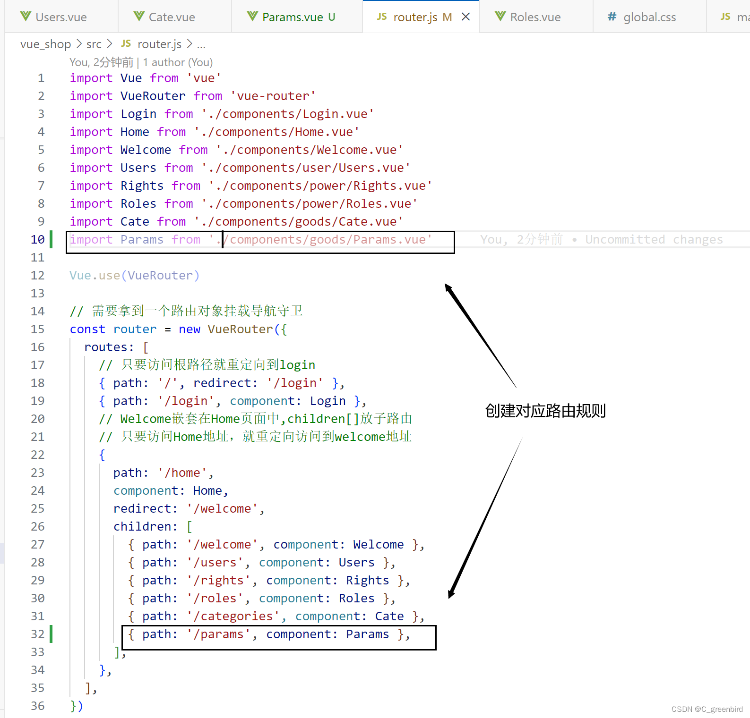Click the '/categories' path on line 31

pos(233,616)
